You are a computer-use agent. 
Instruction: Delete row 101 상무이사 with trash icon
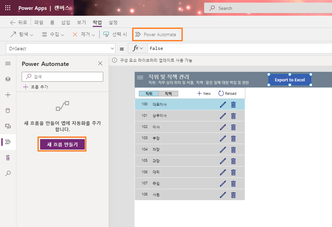(x=233, y=116)
